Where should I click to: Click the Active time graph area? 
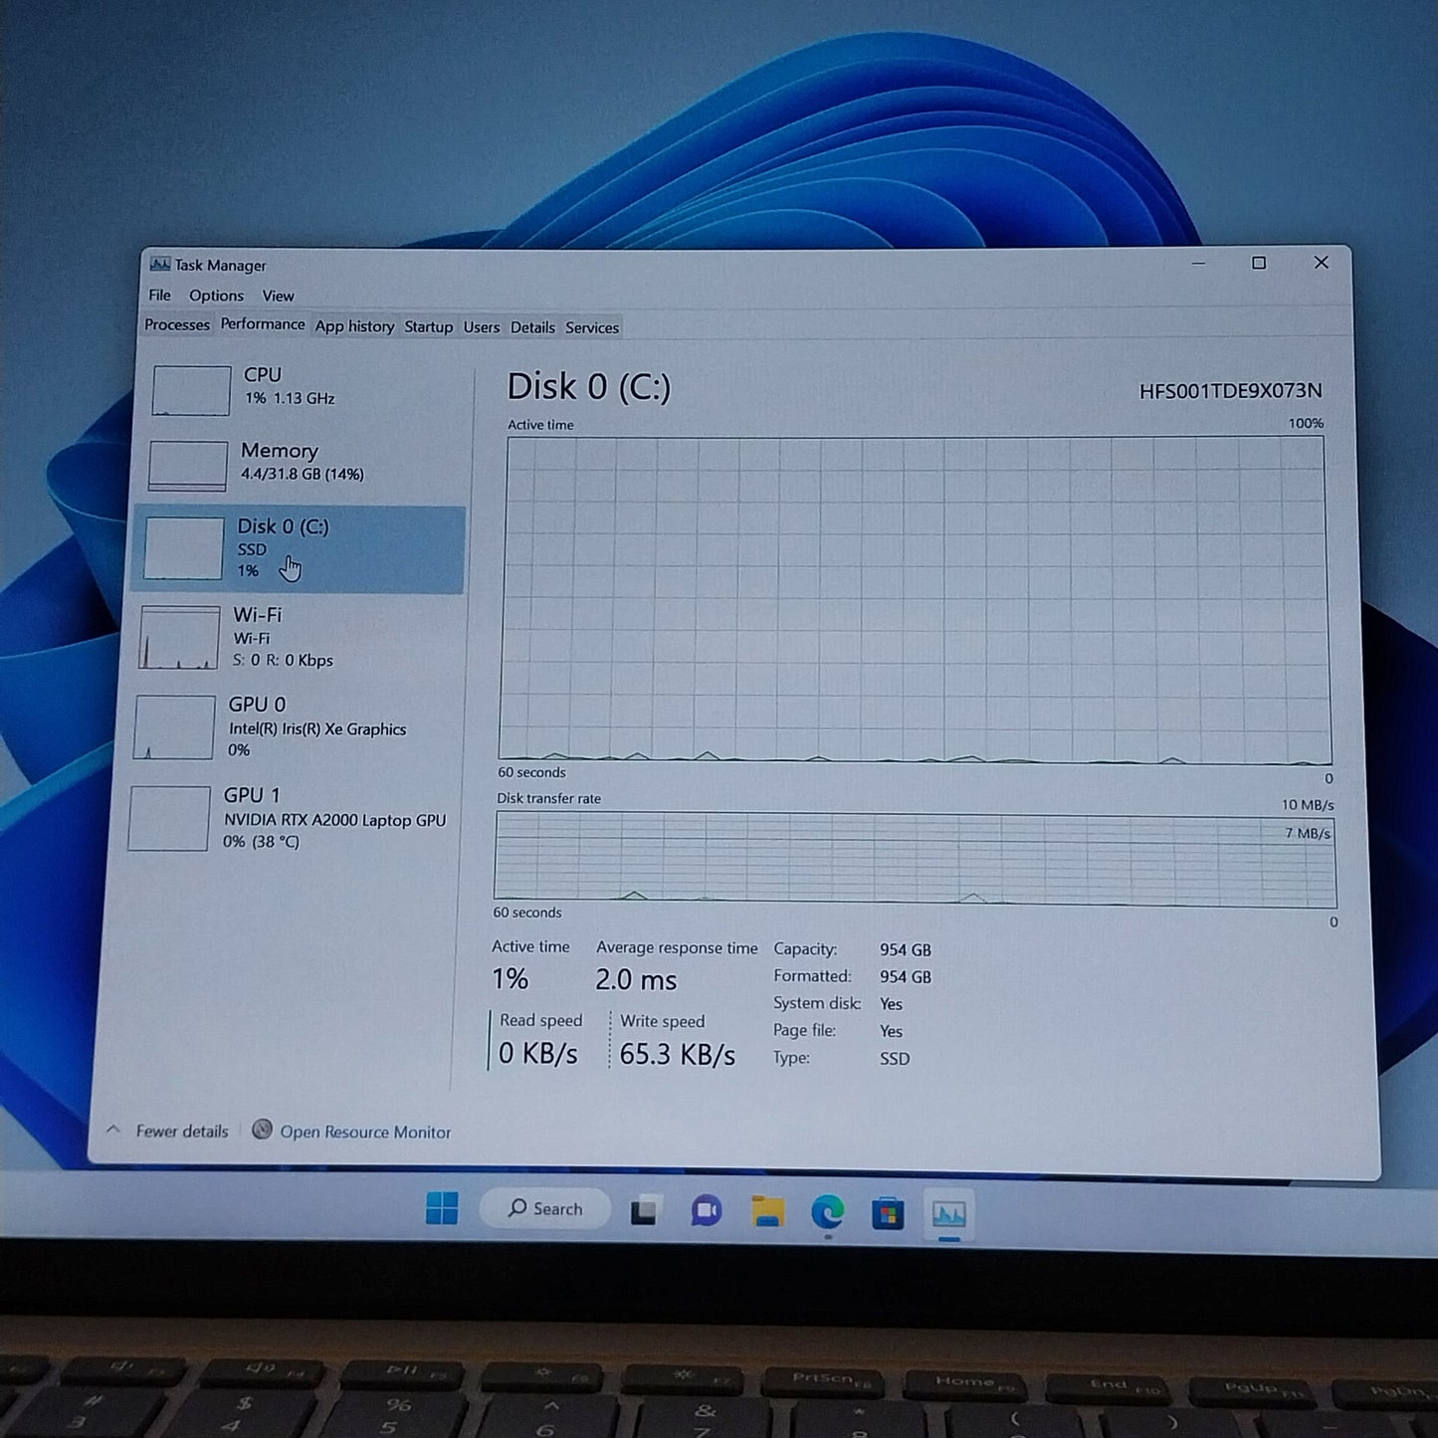click(915, 600)
